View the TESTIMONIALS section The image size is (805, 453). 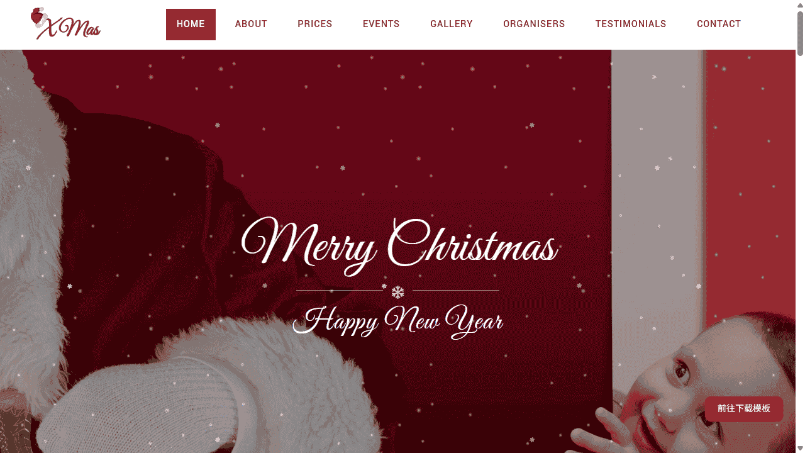tap(631, 24)
